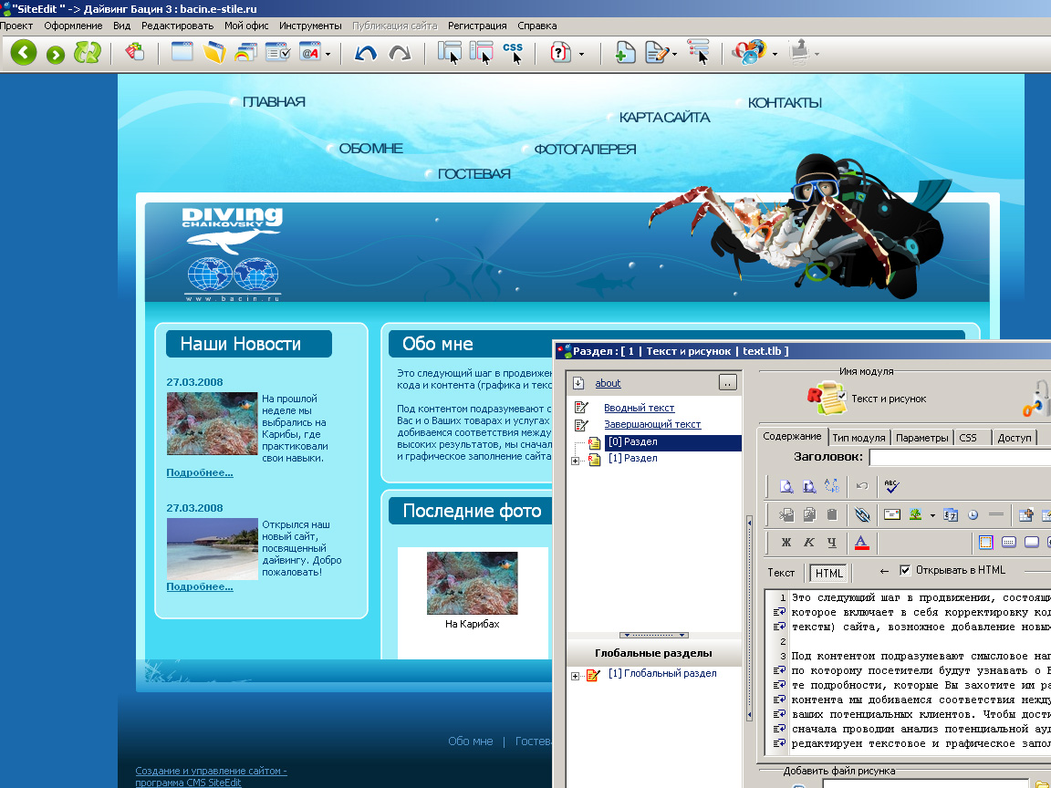Screen dimensions: 1051x788
Task: Uncheck the Открывать в HTML checkbox
Action: tap(905, 571)
